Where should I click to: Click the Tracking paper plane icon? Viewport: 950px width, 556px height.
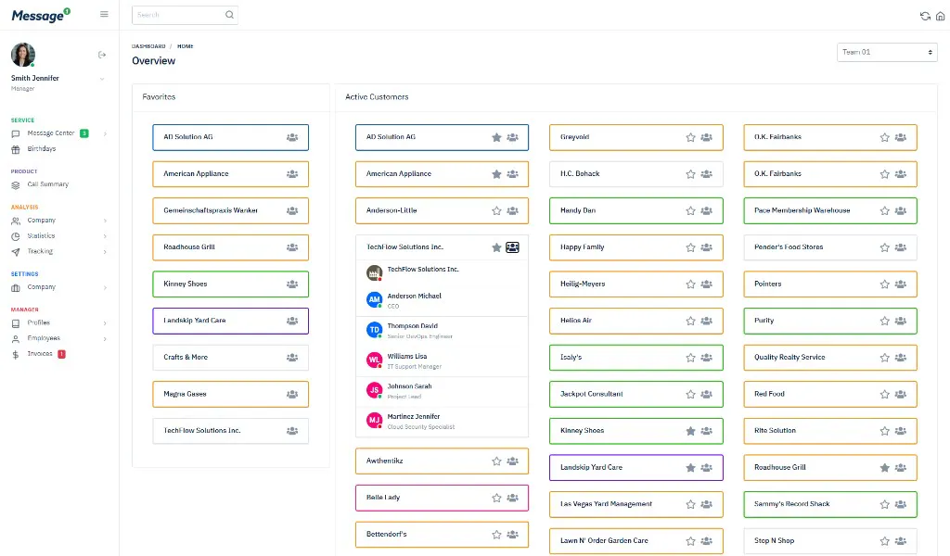pos(16,252)
